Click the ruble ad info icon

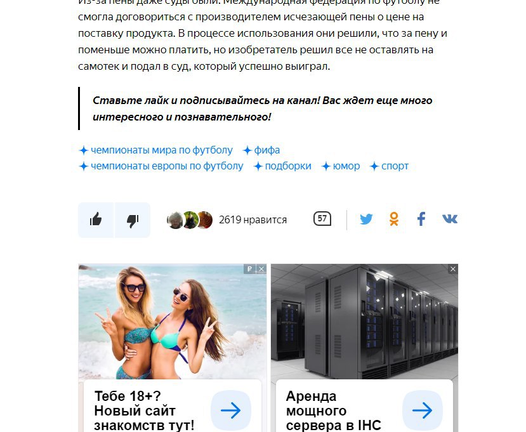click(x=249, y=269)
